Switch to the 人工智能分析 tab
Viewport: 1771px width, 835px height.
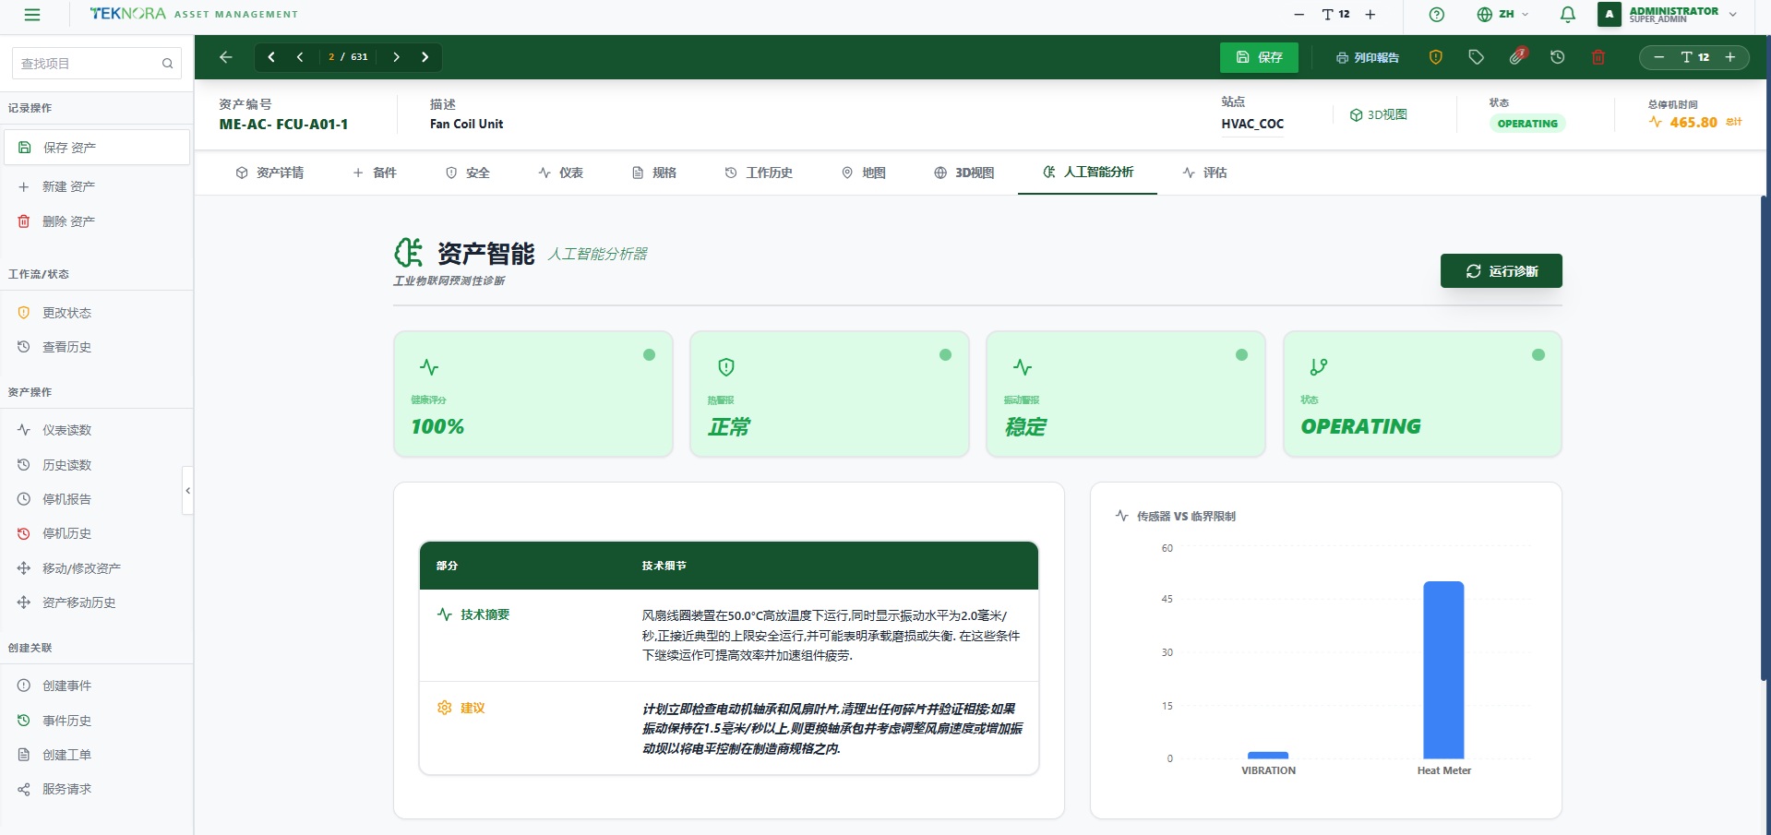tap(1088, 173)
